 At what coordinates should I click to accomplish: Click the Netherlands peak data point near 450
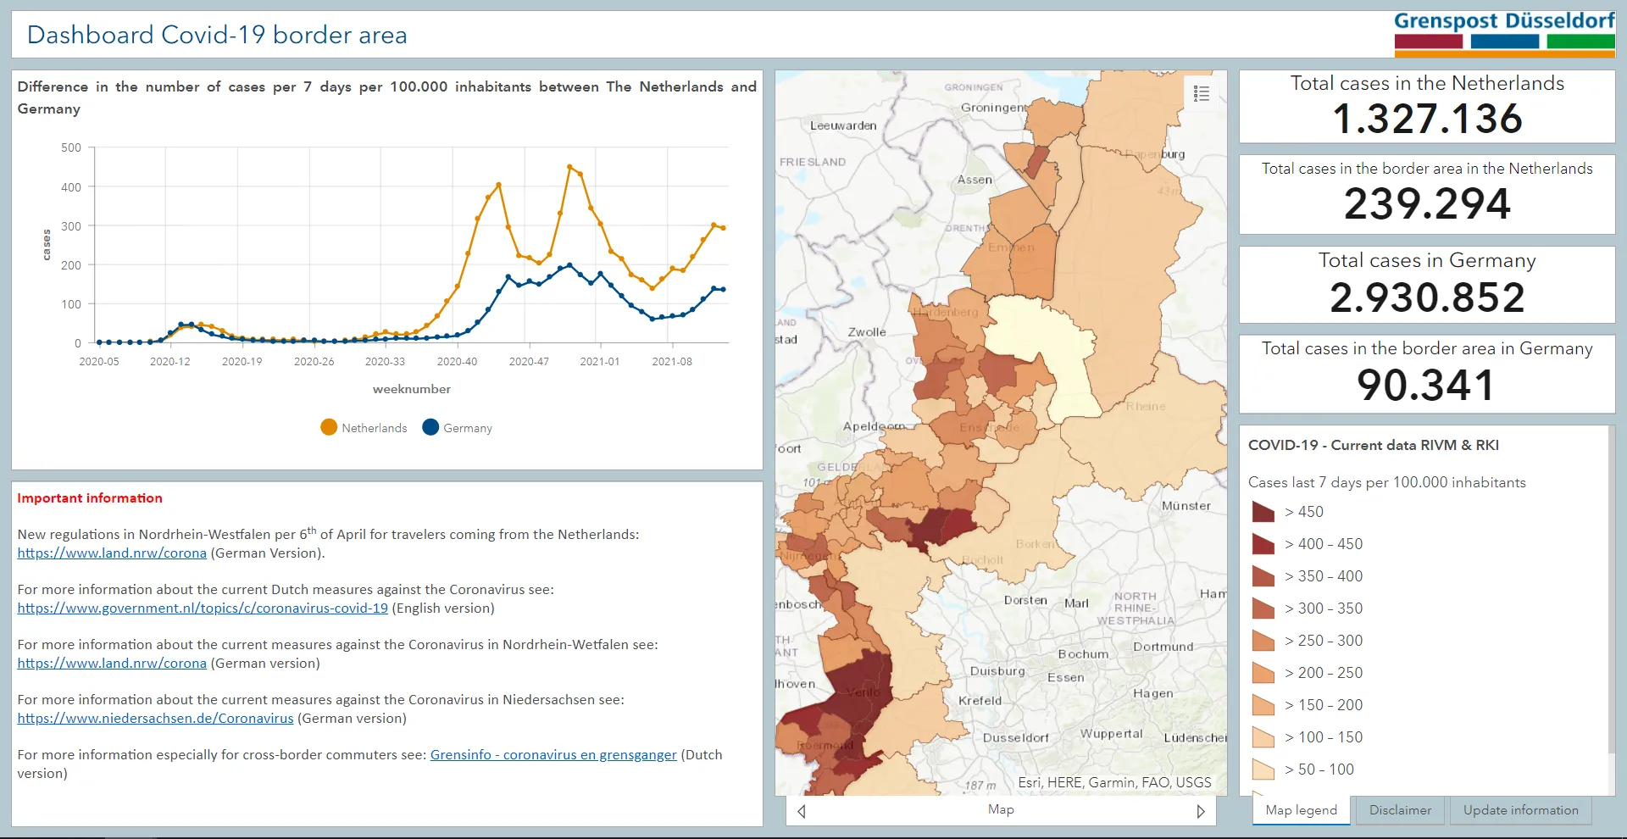pos(569,167)
